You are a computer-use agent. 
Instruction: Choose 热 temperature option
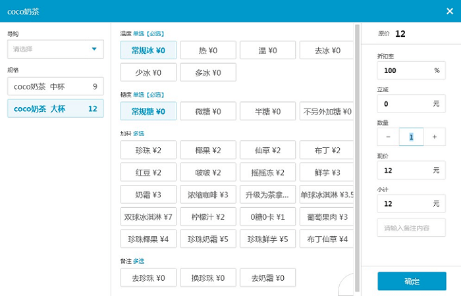pyautogui.click(x=207, y=50)
